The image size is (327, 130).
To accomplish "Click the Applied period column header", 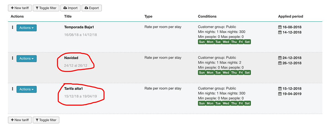I will coord(290,16).
